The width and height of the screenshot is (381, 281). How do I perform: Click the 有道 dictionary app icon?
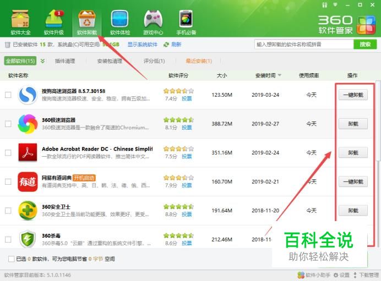28,181
